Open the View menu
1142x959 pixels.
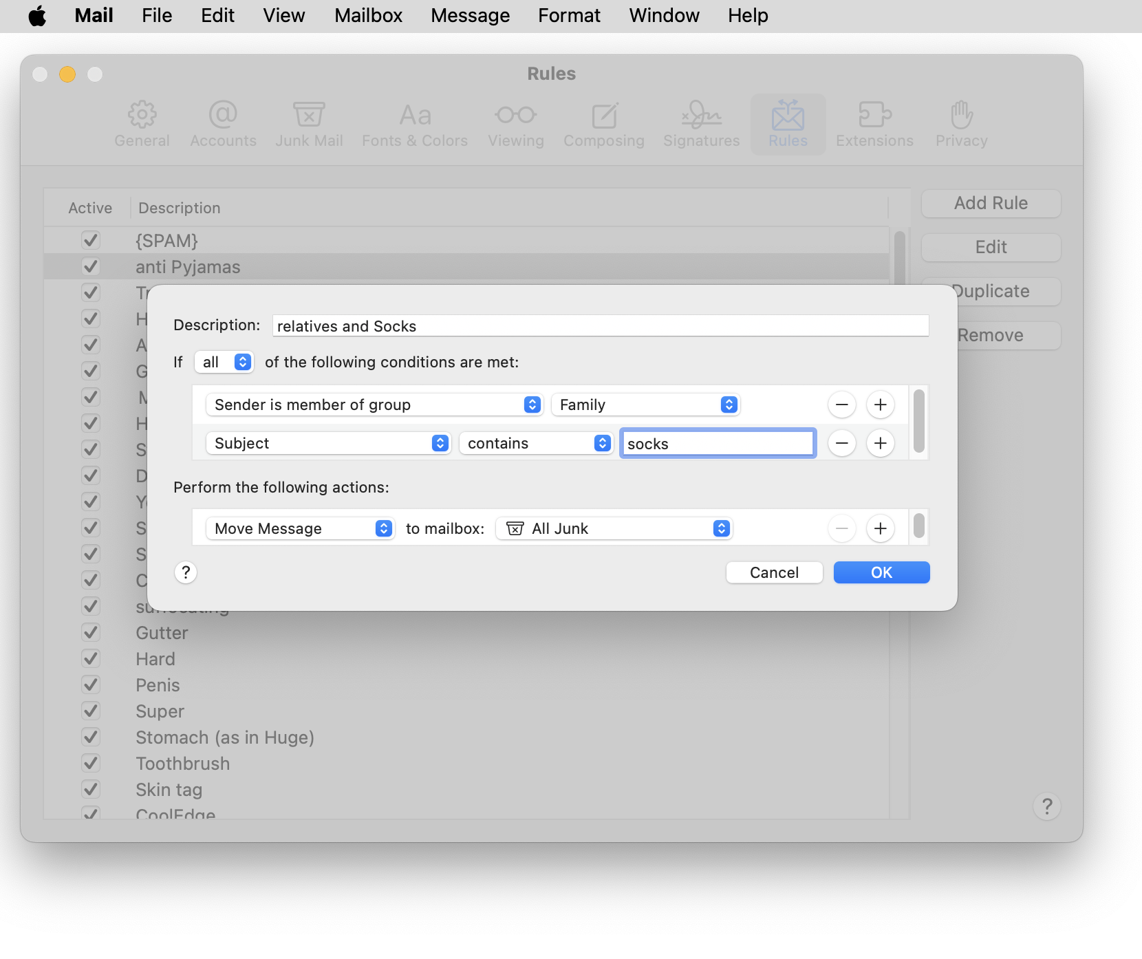point(283,16)
